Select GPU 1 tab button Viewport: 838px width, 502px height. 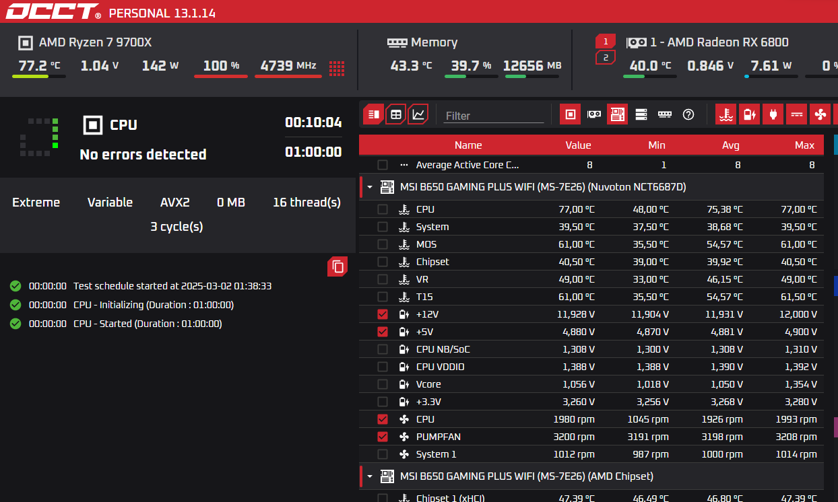[606, 42]
